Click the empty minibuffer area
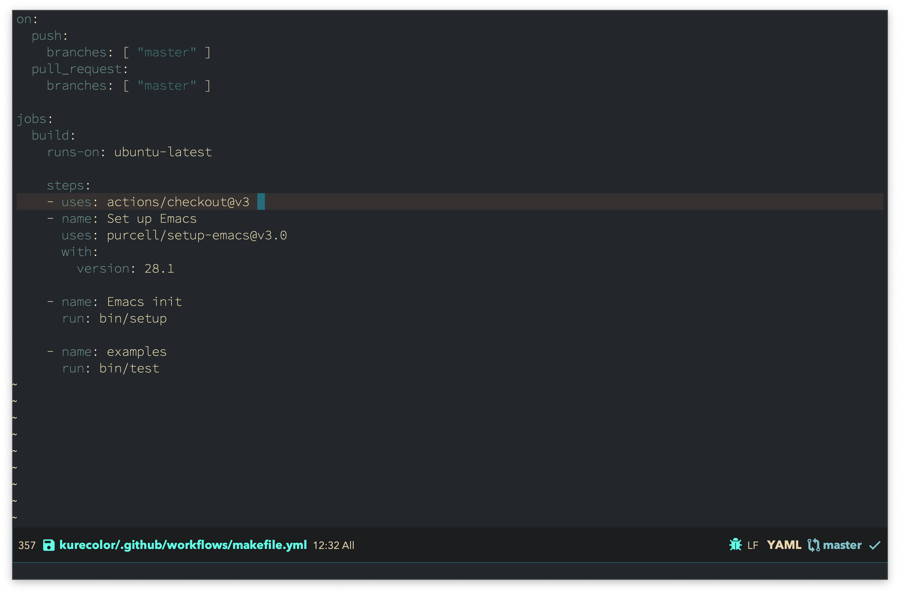Image resolution: width=900 pixels, height=594 pixels. click(450, 571)
